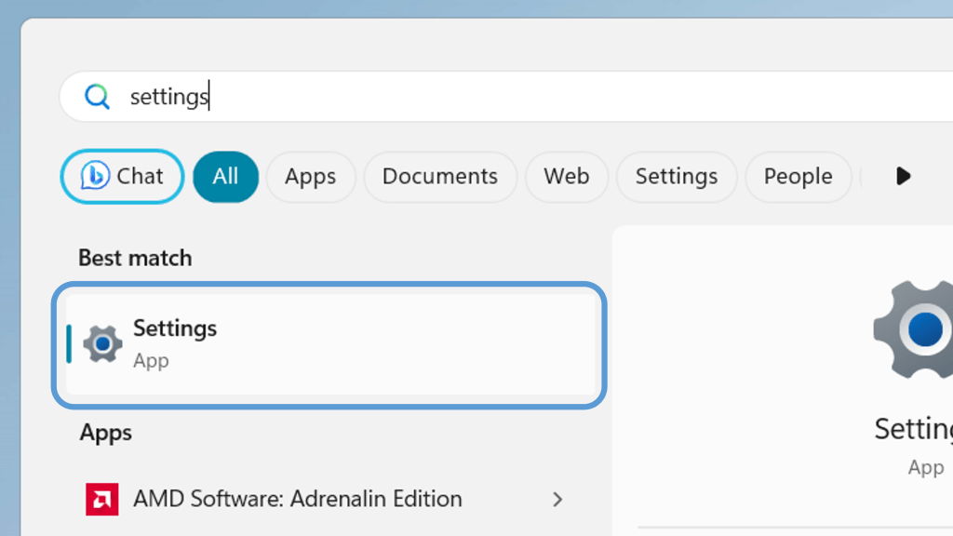Filter results by Documents
This screenshot has width=953, height=536.
[439, 177]
